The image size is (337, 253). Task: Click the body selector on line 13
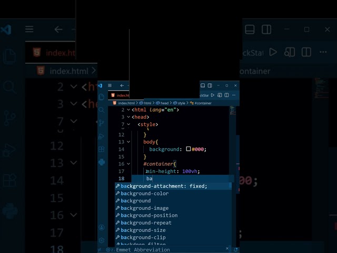(149, 142)
